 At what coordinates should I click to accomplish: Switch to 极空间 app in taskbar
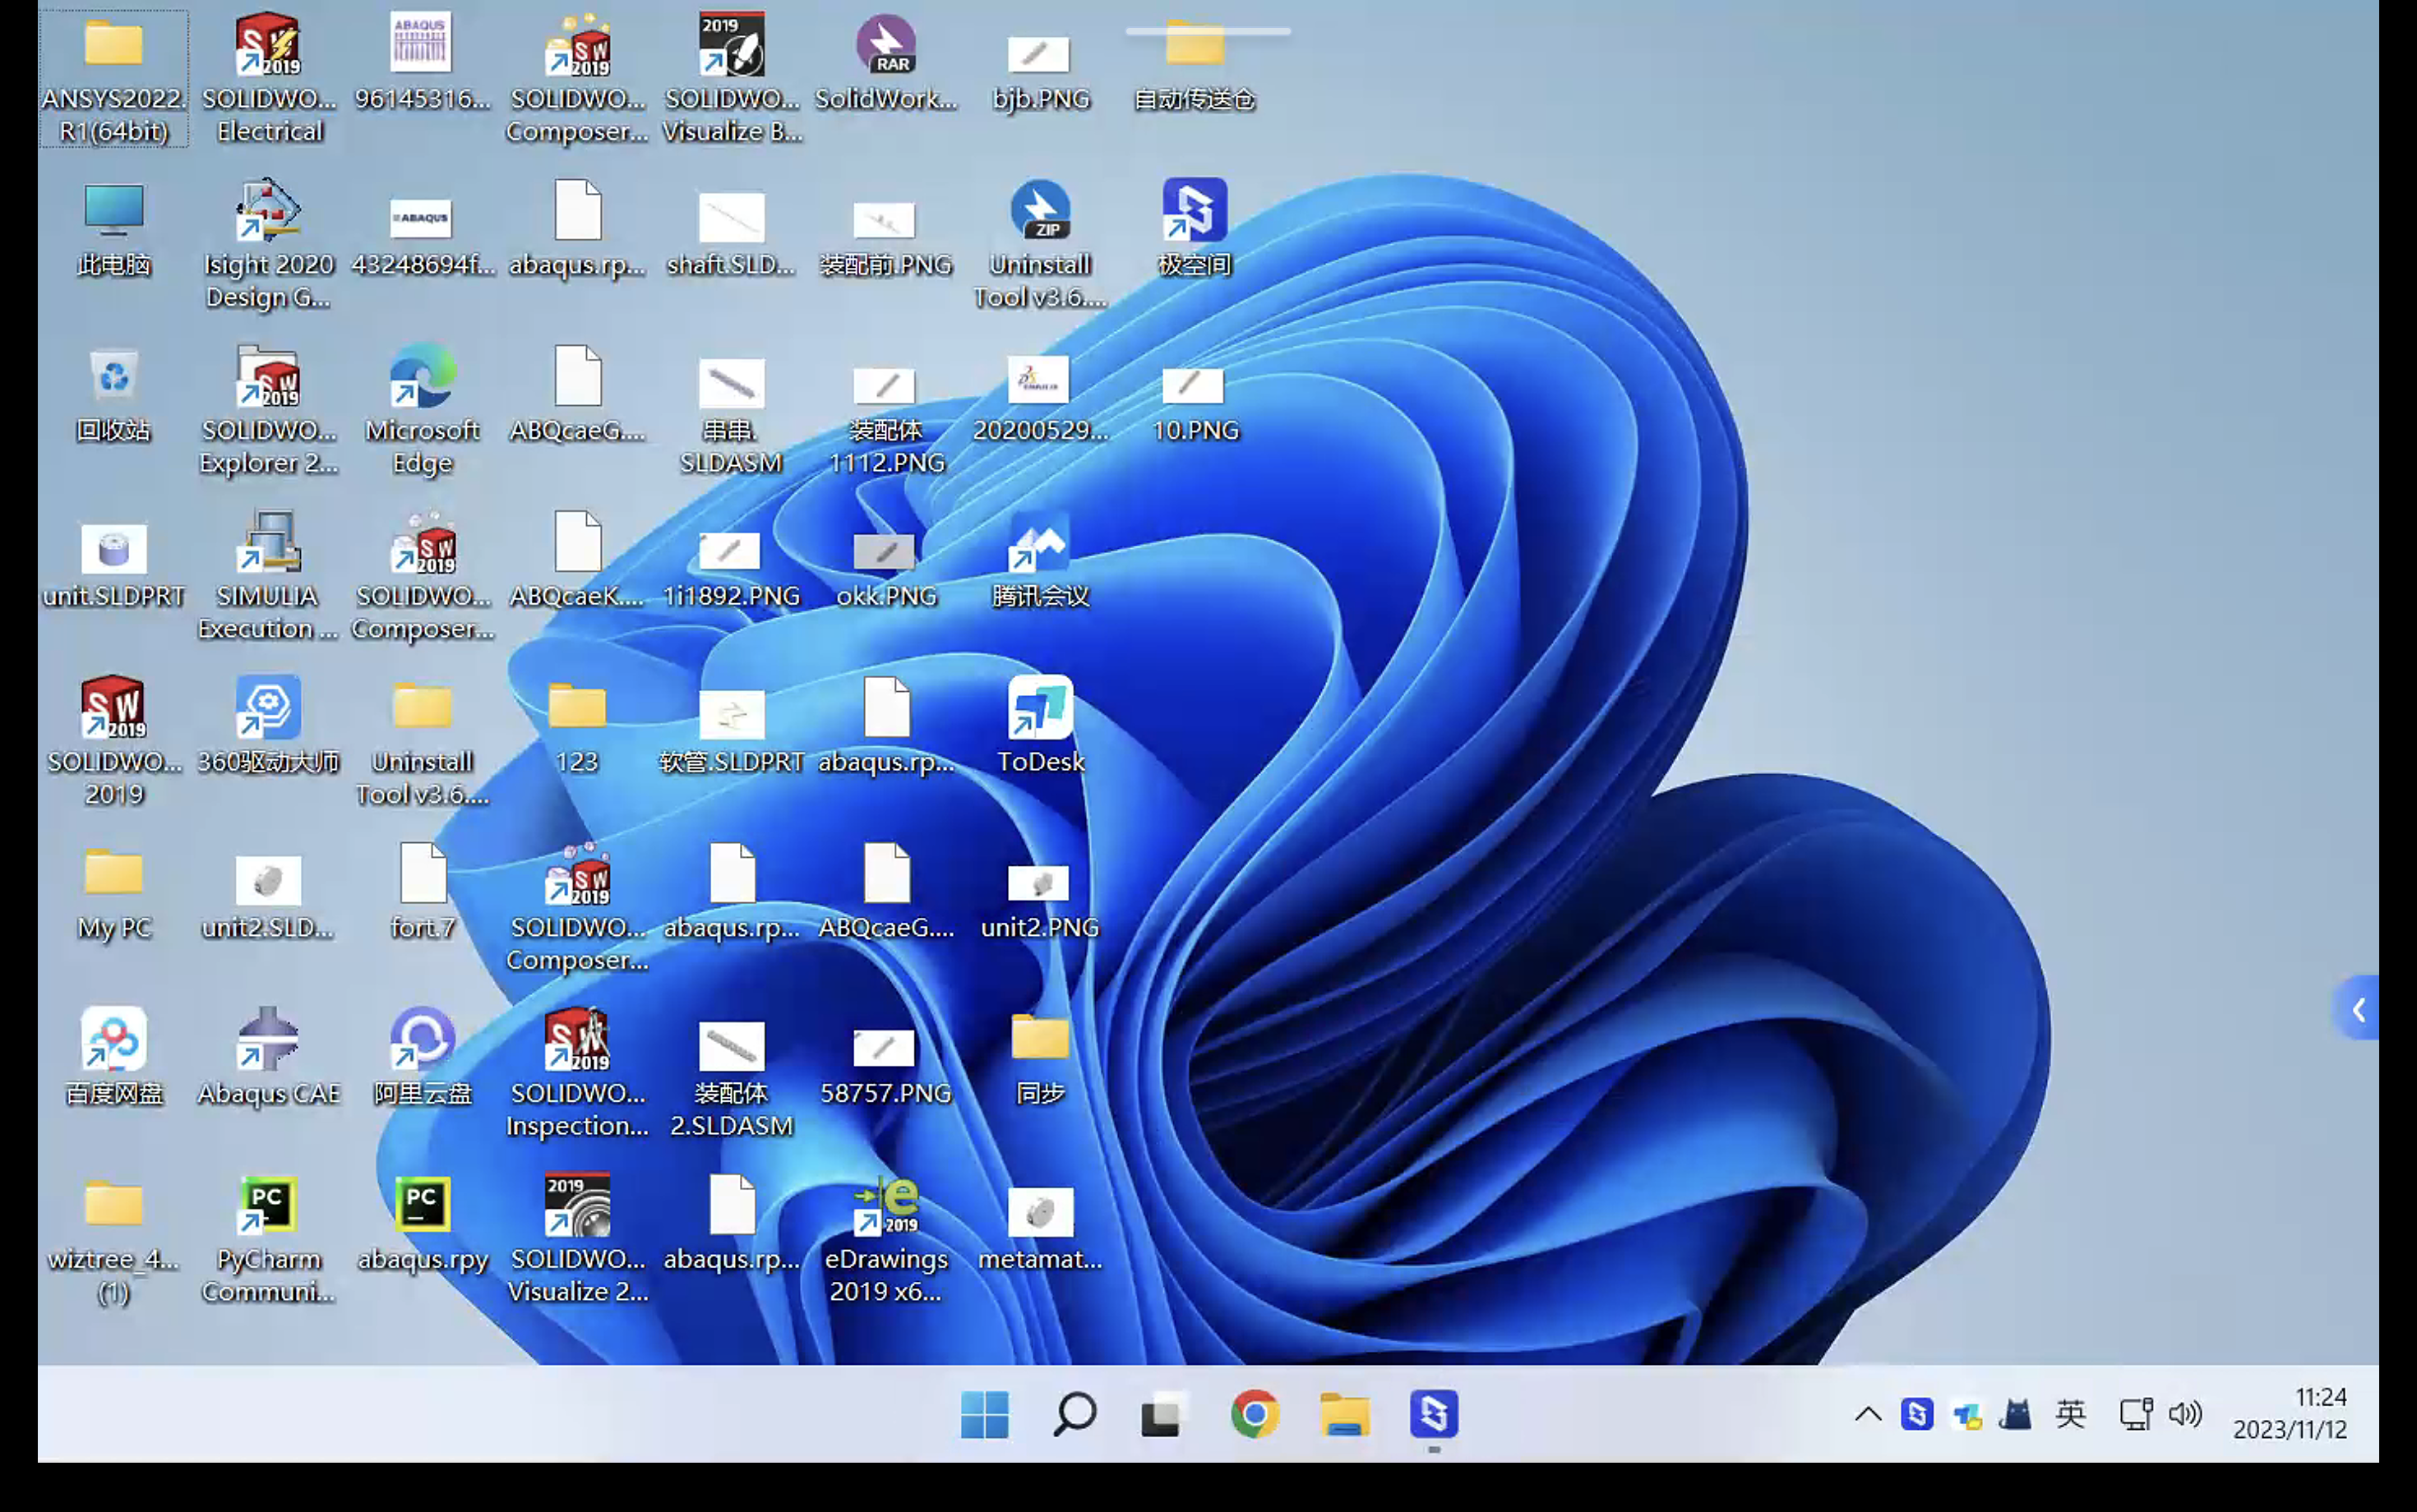click(x=1434, y=1415)
